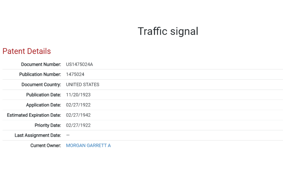Viewport: 283px width, 171px height.
Task: Select the Application Date value 02/27/1922
Action: (78, 105)
